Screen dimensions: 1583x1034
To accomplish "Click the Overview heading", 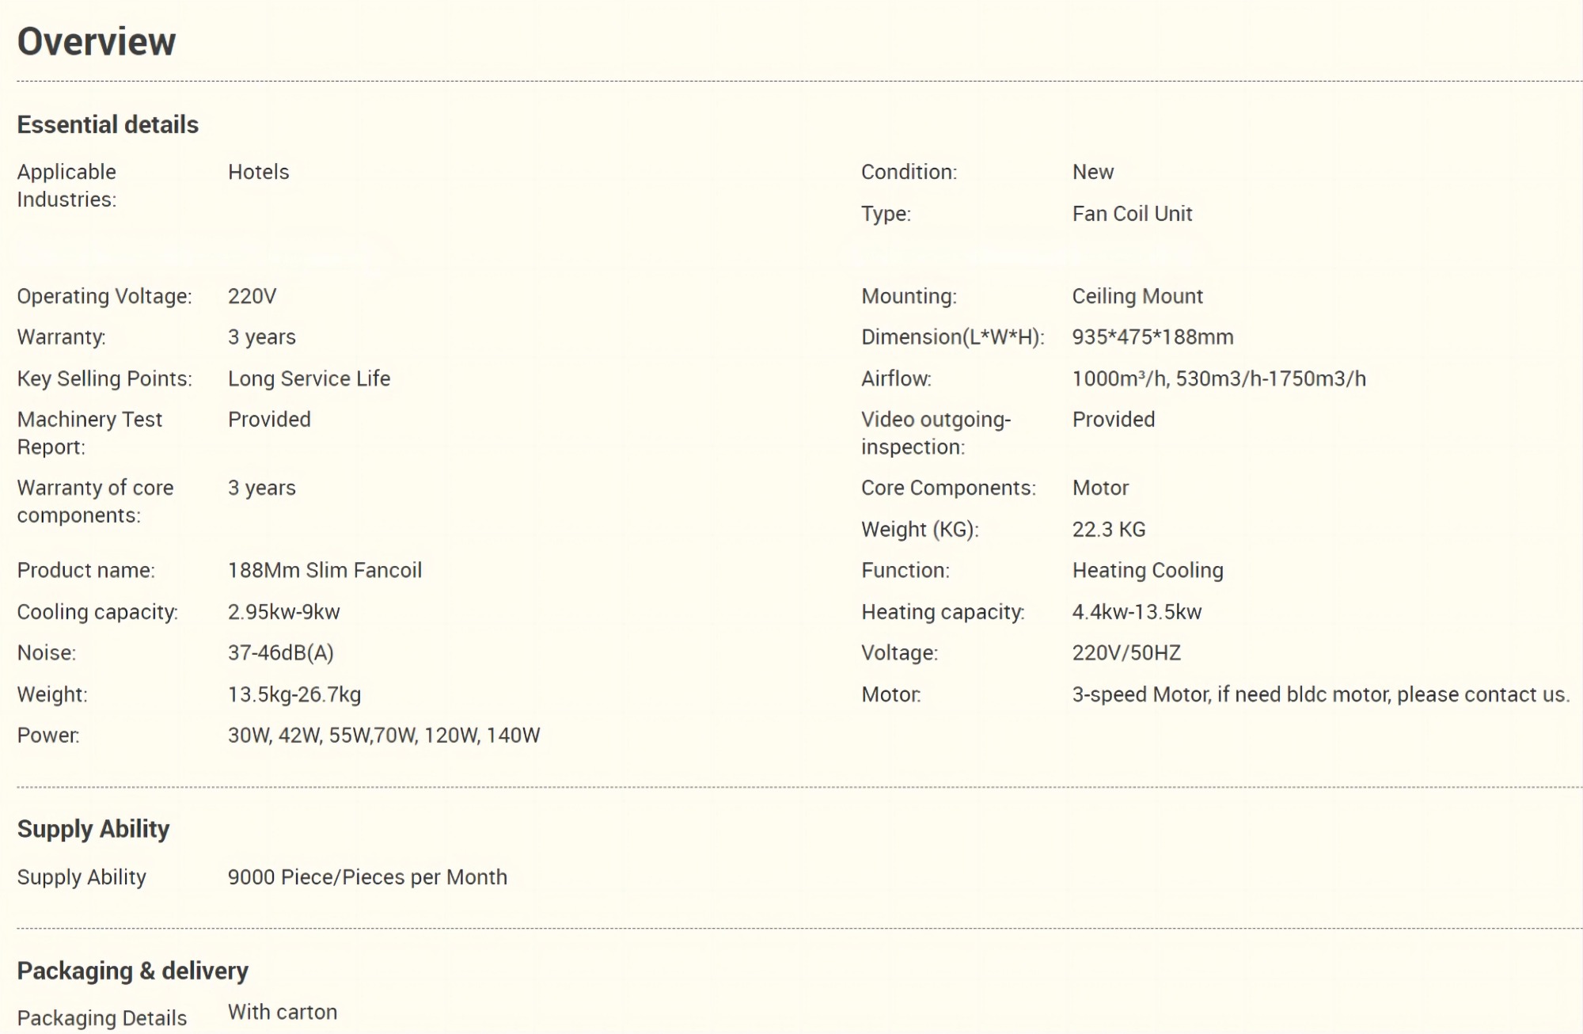I will click(96, 41).
